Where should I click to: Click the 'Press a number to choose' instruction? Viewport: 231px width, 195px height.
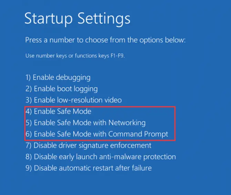click(106, 40)
